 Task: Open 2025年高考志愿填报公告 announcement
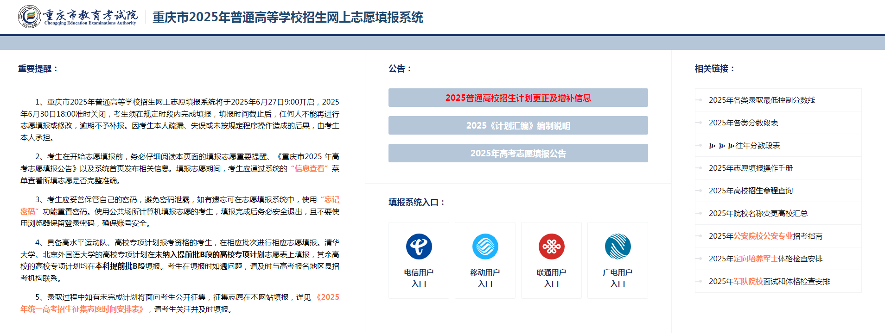518,153
